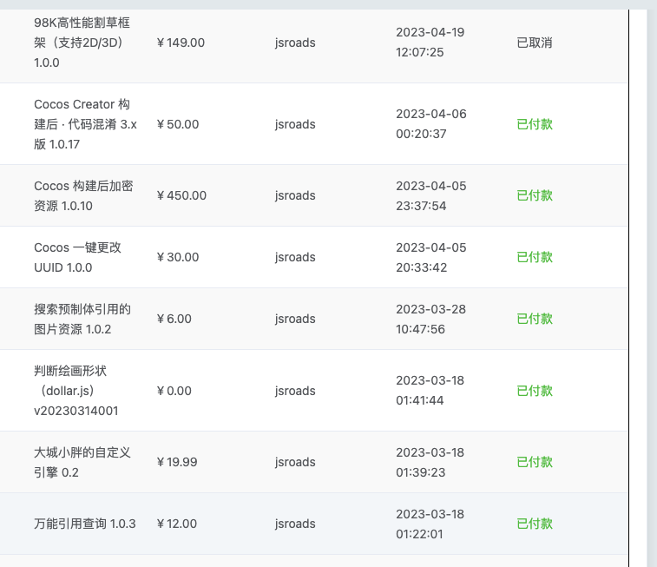Image resolution: width=657 pixels, height=567 pixels.
Task: Select the ¥30.00 price value
Action: (x=178, y=257)
